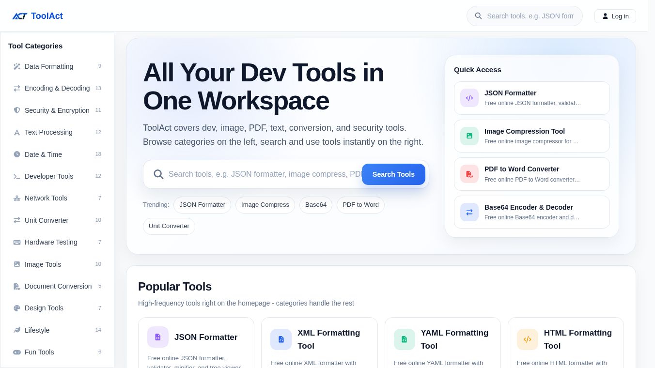Click the Date & Time clock icon
This screenshot has width=655, height=368.
pos(17,154)
